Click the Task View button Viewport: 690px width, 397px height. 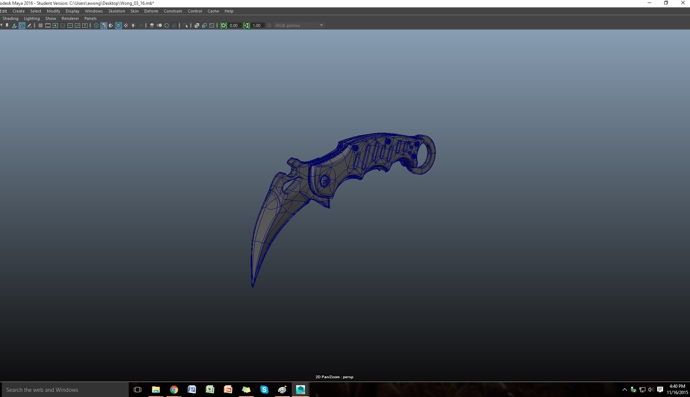click(x=137, y=390)
